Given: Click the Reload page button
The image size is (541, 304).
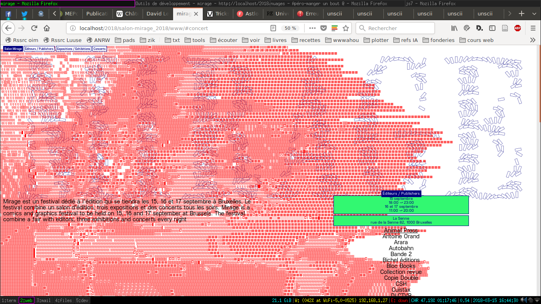Looking at the screenshot, I should 34,28.
